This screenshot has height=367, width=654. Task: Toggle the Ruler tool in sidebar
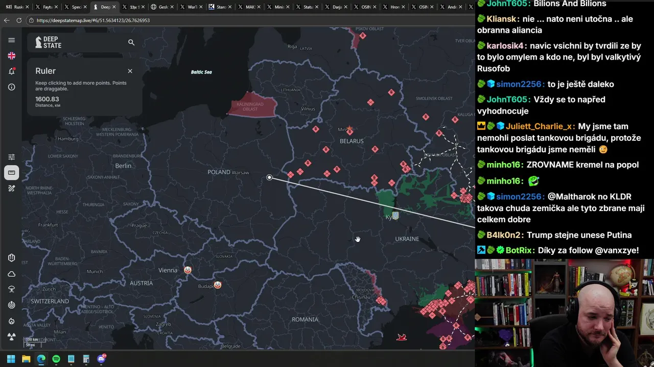11,172
